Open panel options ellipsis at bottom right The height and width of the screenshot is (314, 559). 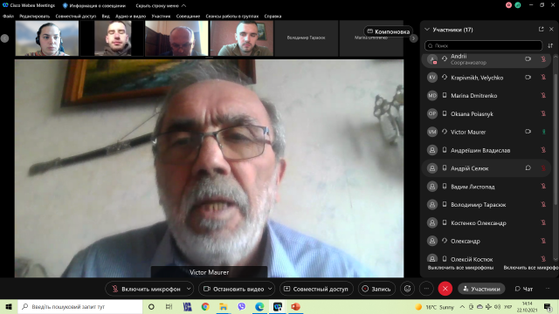pos(548,289)
